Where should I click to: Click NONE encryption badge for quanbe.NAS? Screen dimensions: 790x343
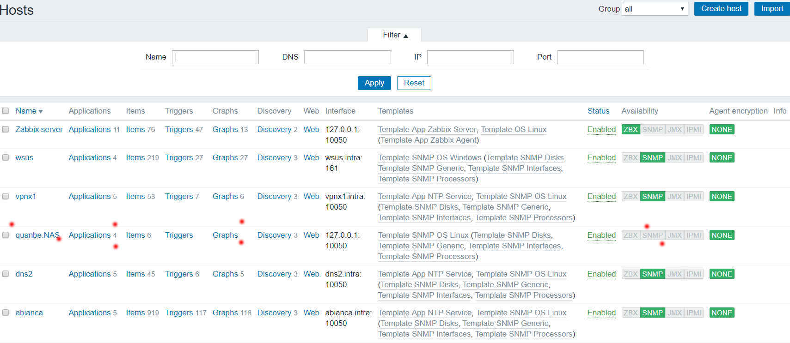(722, 235)
